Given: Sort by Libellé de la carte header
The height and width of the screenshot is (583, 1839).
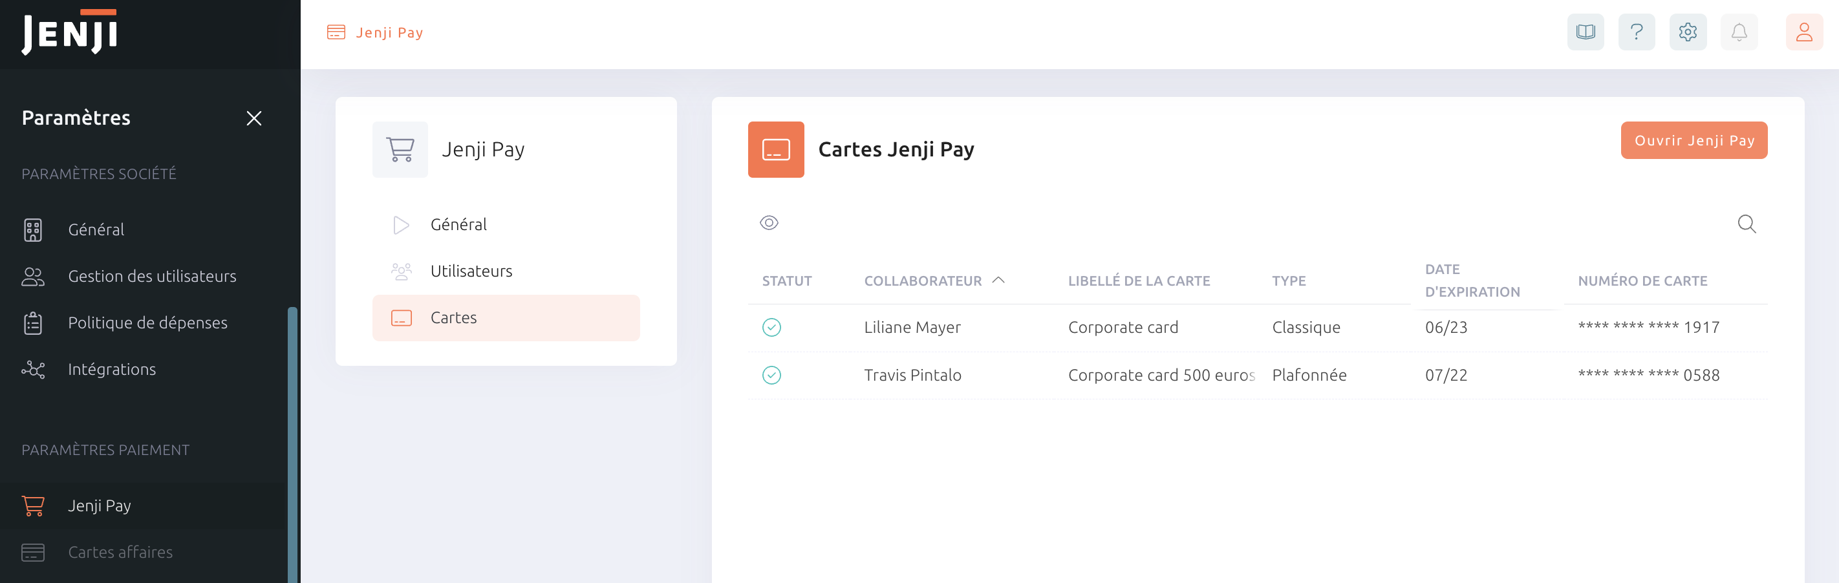Looking at the screenshot, I should (1139, 281).
